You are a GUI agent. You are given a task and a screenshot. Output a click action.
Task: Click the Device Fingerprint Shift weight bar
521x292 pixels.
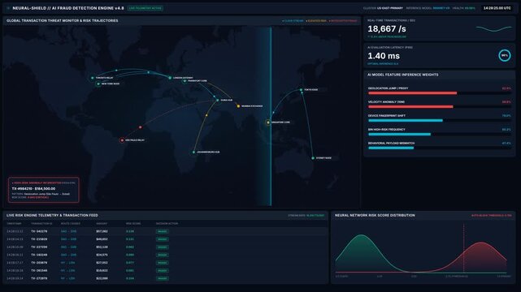(439, 121)
